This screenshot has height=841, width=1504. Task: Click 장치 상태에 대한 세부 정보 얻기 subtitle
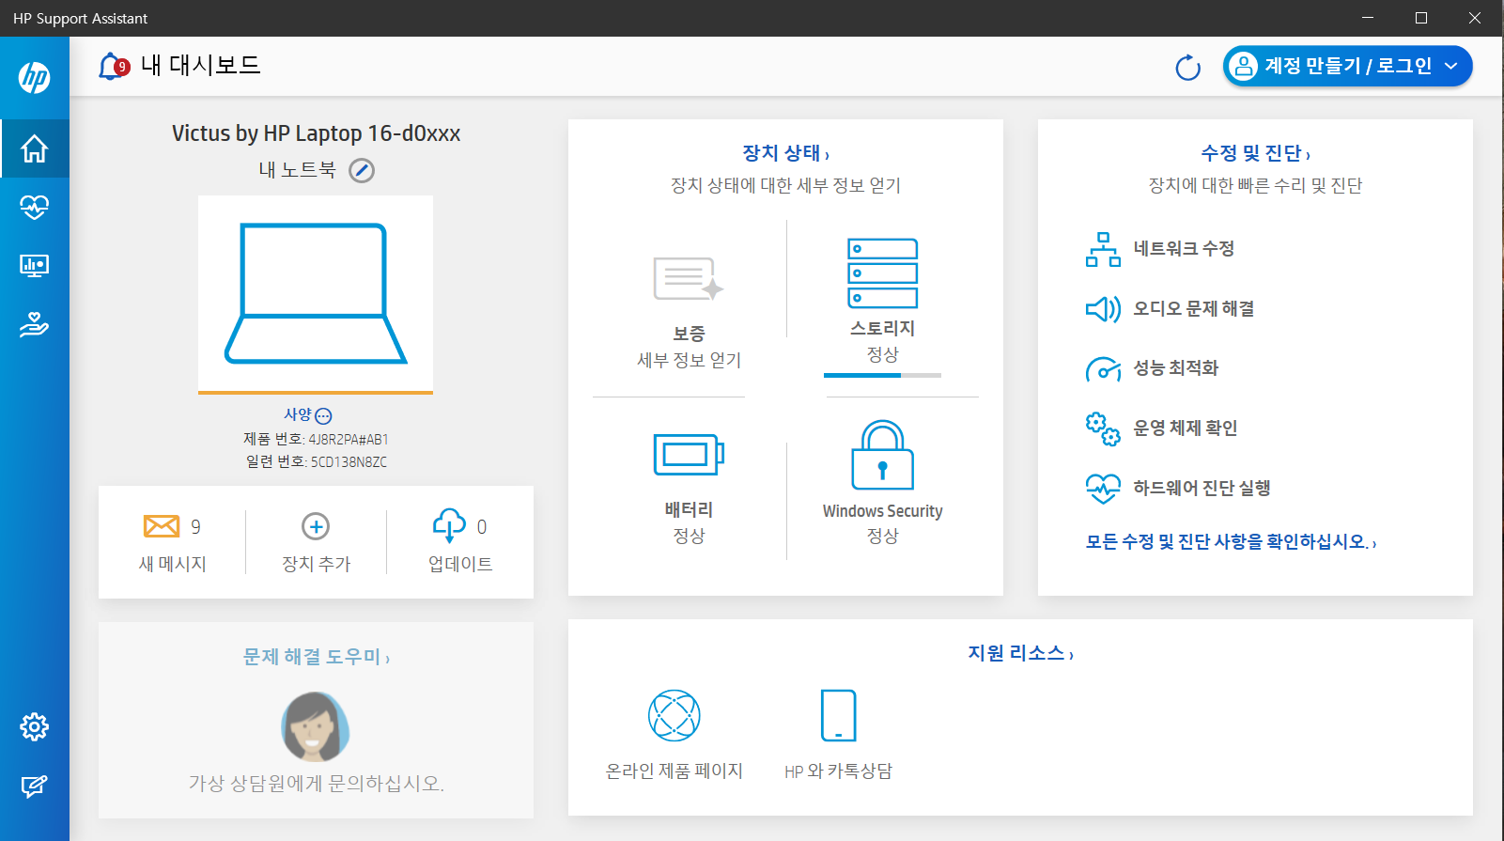(785, 185)
